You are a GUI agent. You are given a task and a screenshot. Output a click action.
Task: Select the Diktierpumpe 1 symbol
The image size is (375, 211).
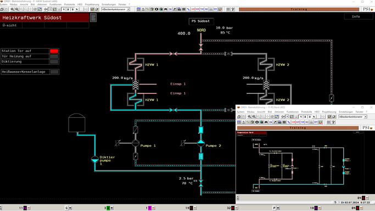coord(95,159)
